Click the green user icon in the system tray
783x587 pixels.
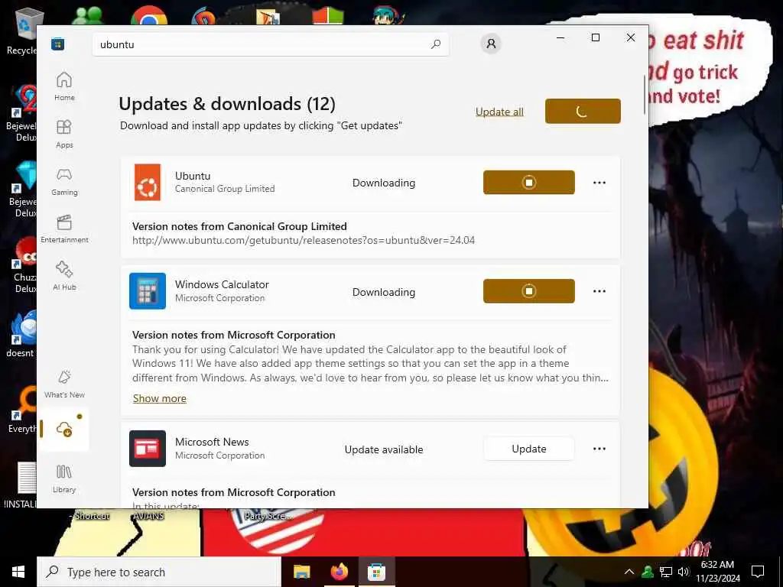[x=648, y=572]
